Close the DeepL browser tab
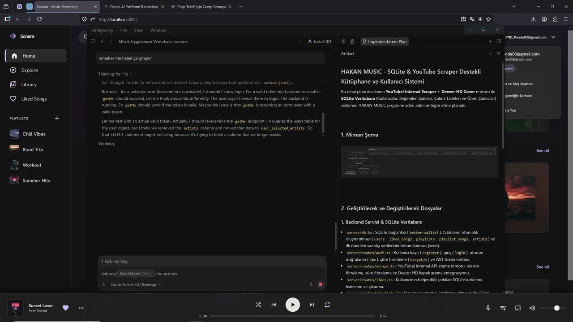 162,7
